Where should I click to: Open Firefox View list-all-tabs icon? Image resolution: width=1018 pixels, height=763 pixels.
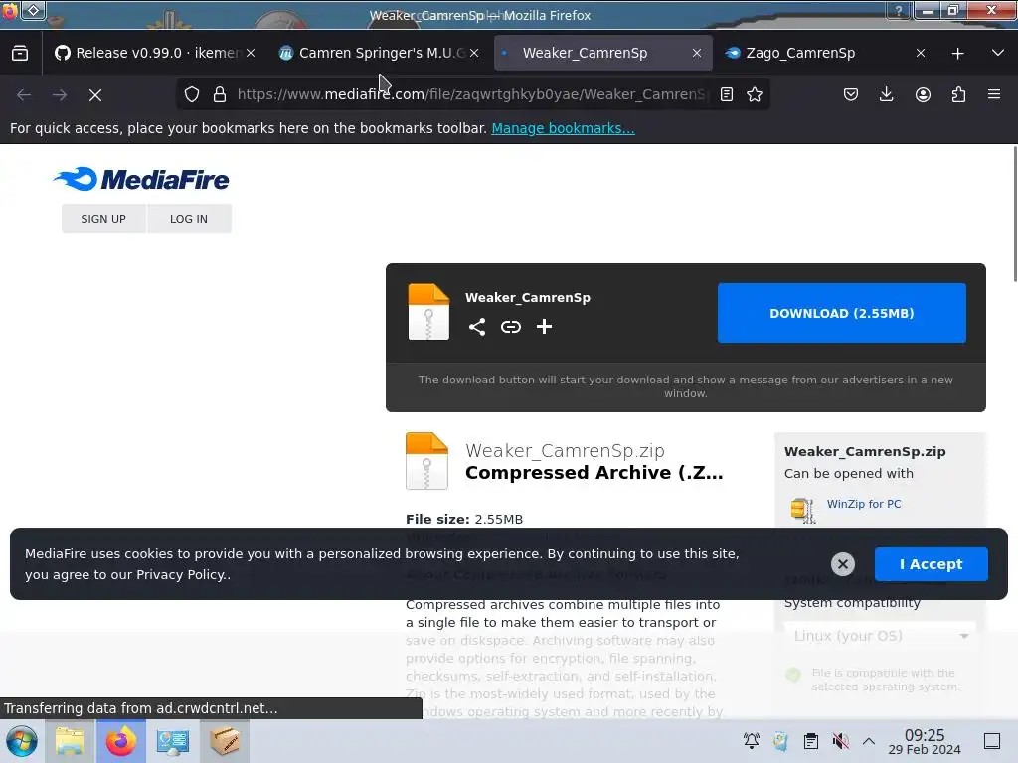coord(20,53)
